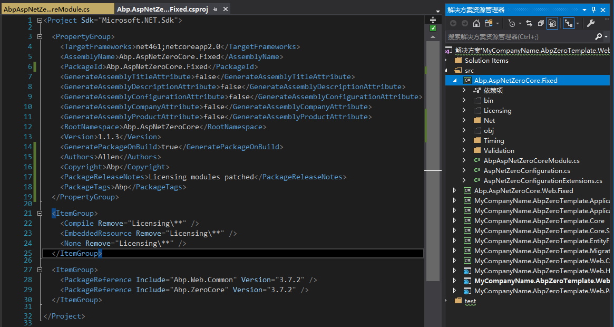
Task: Select the bin folder in tree
Action: (489, 100)
